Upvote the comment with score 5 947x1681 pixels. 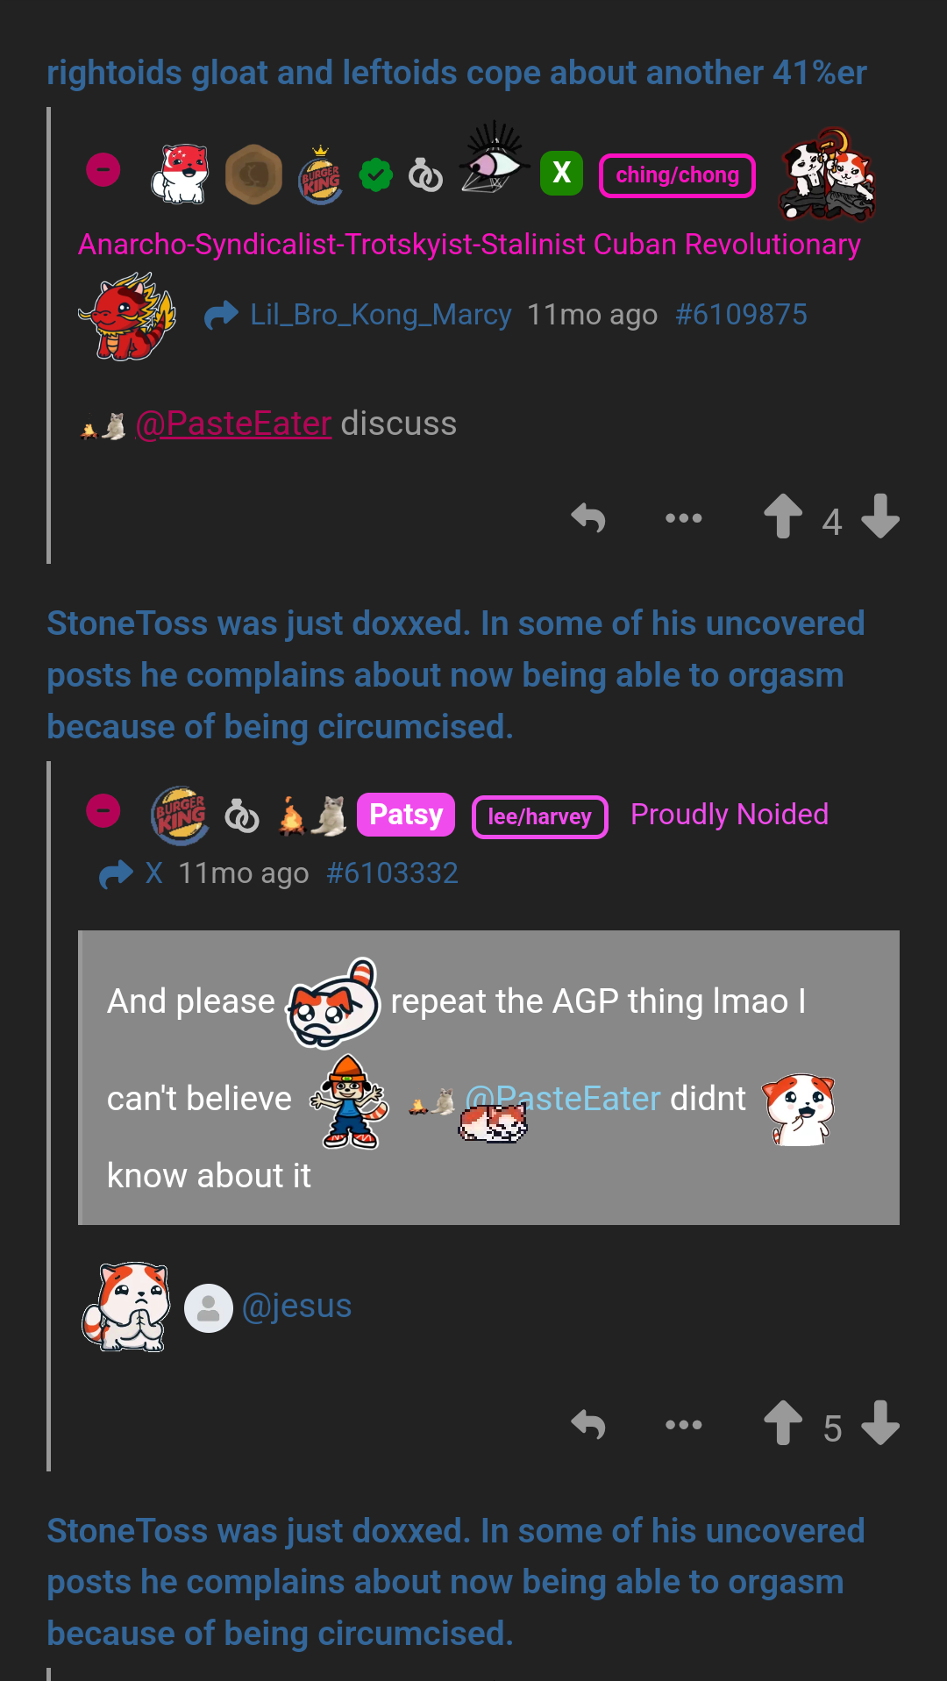783,1422
